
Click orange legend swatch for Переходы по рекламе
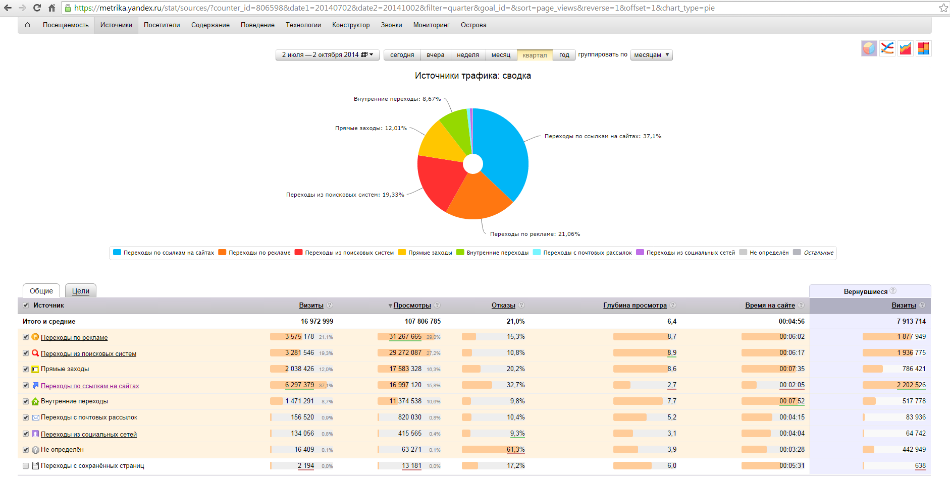click(x=222, y=253)
